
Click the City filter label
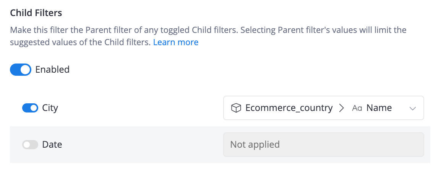(50, 108)
